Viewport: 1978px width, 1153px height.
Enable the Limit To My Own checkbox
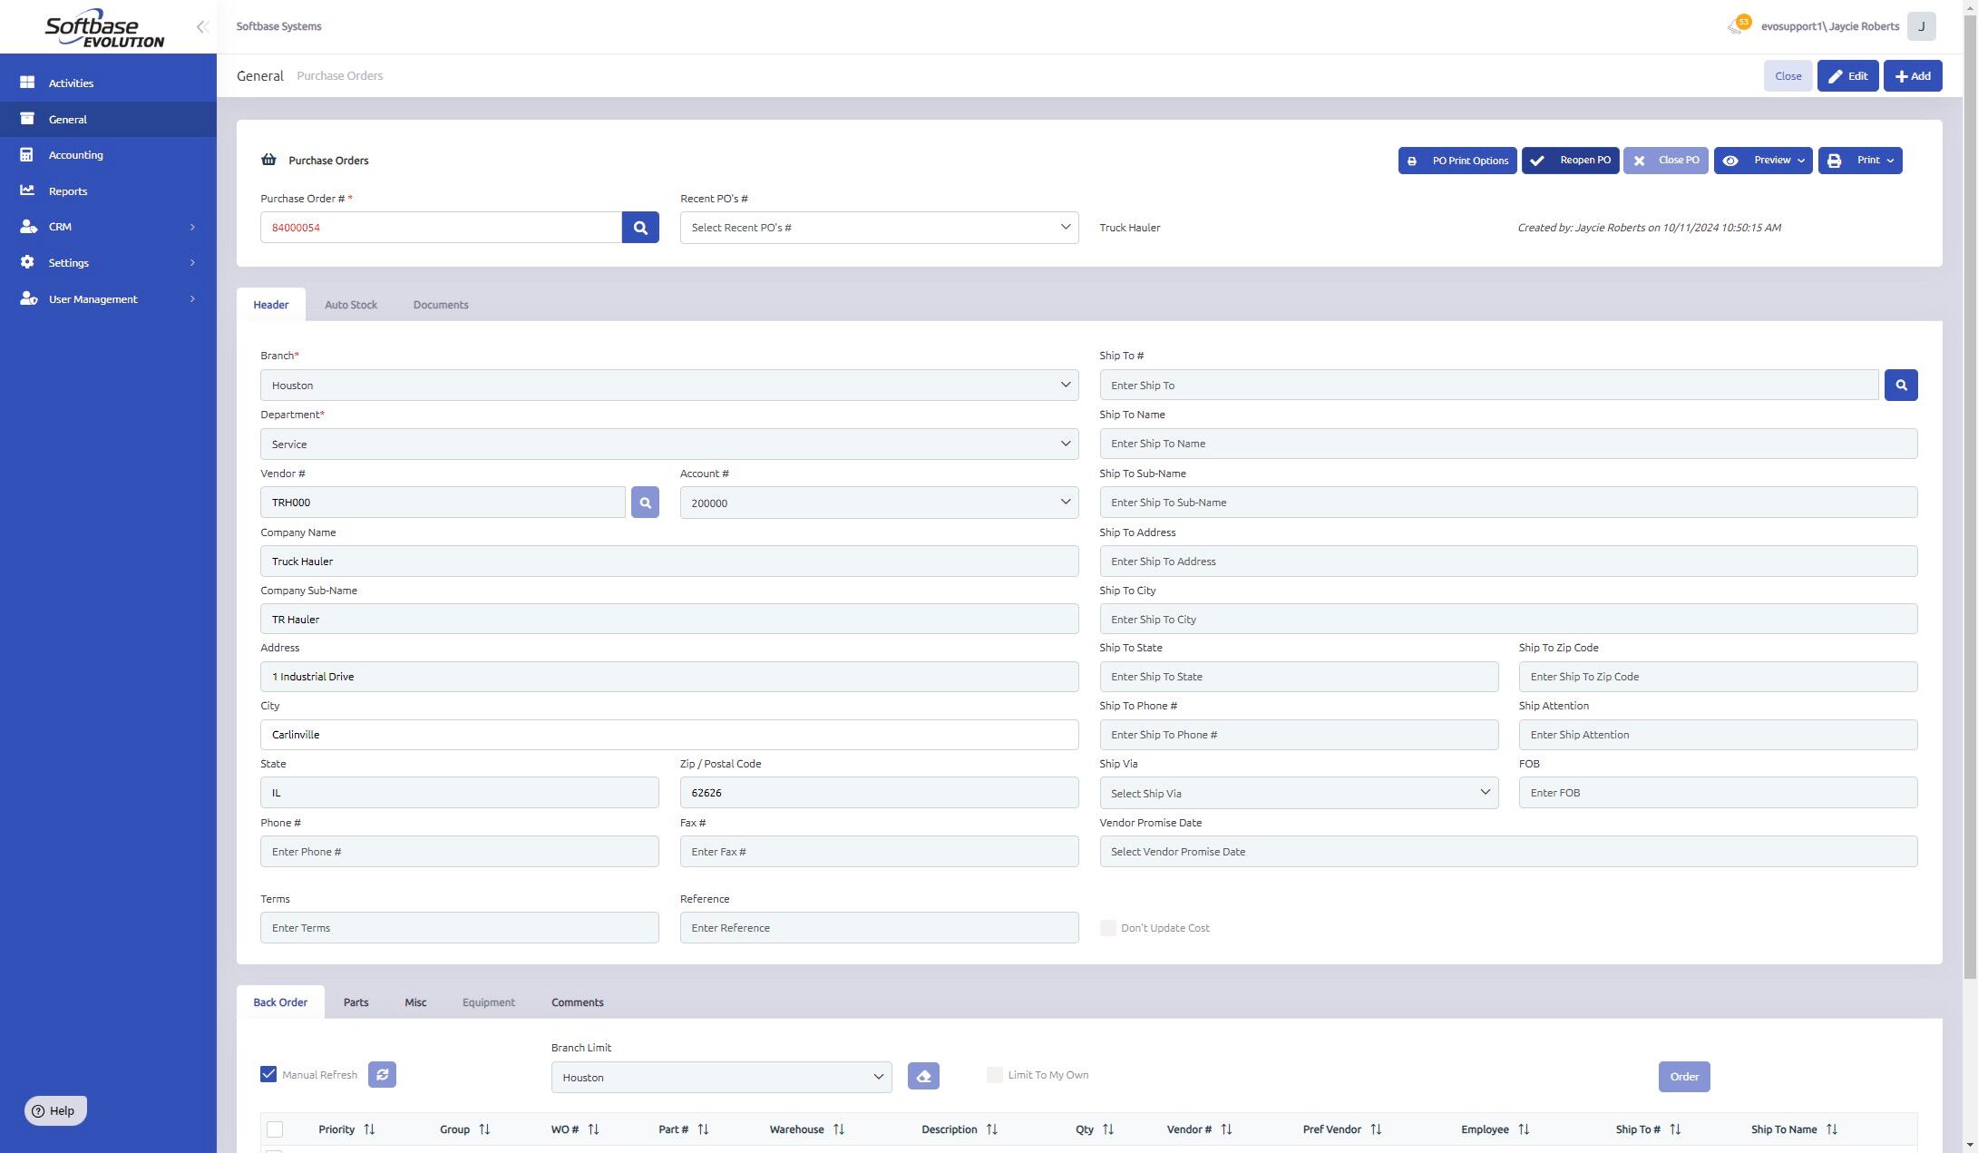click(995, 1075)
